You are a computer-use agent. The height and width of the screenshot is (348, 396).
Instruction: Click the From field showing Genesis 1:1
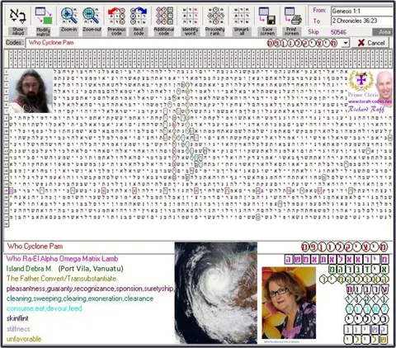[x=362, y=12]
